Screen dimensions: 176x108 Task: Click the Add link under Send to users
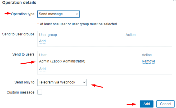[x=42, y=69]
